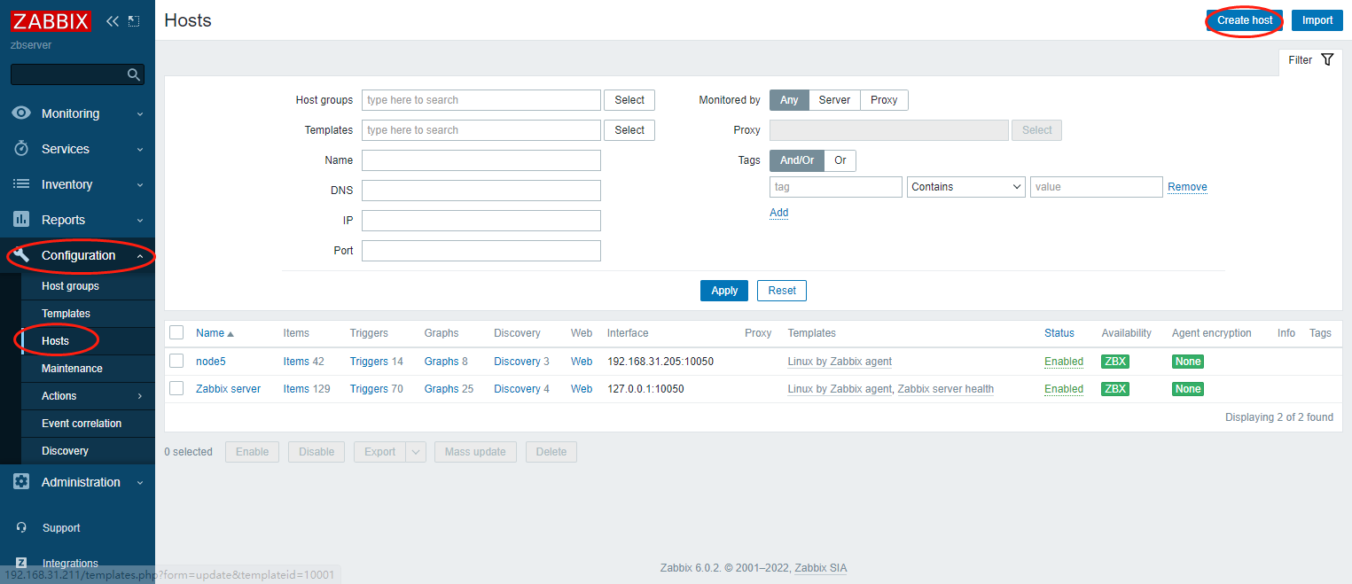The height and width of the screenshot is (584, 1352).
Task: Click the ZBX availability badge for node5
Action: click(x=1115, y=362)
